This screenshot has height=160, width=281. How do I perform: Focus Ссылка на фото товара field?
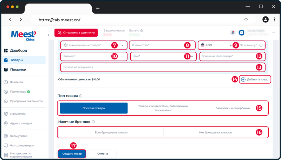coord(232,56)
